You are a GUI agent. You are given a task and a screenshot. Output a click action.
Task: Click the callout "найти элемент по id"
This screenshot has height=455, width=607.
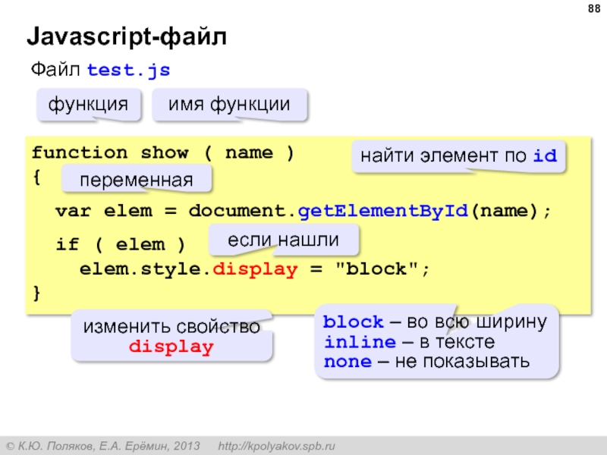coord(459,156)
